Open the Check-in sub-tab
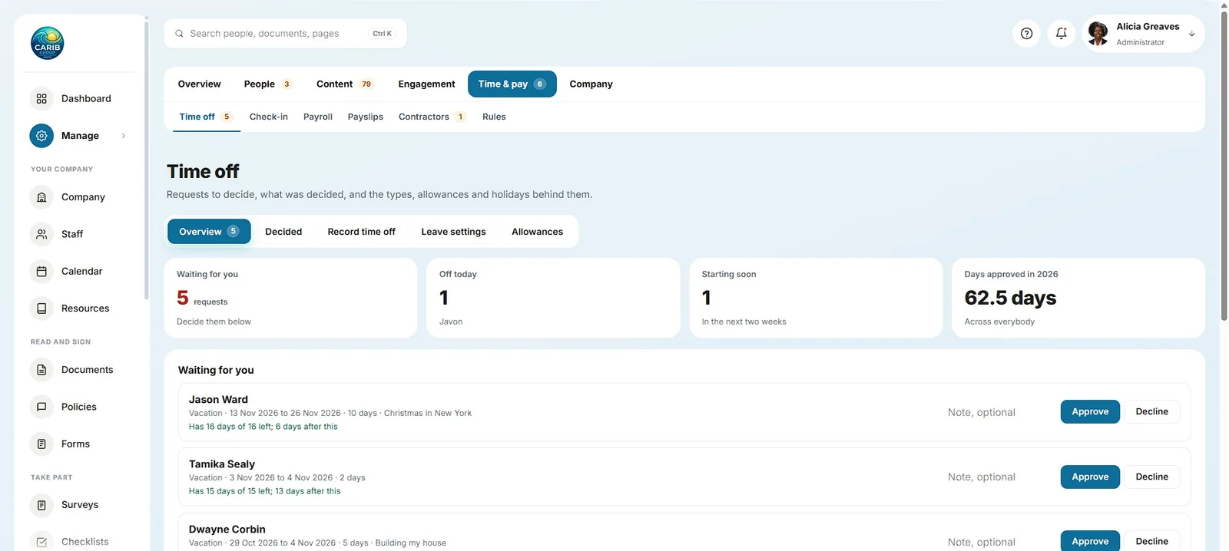1229x551 pixels. (269, 117)
